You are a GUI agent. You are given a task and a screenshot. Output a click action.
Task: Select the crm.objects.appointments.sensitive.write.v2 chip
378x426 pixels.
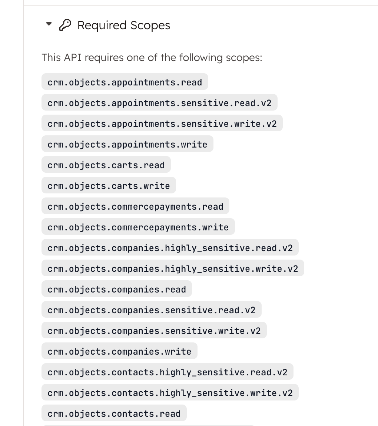(162, 124)
